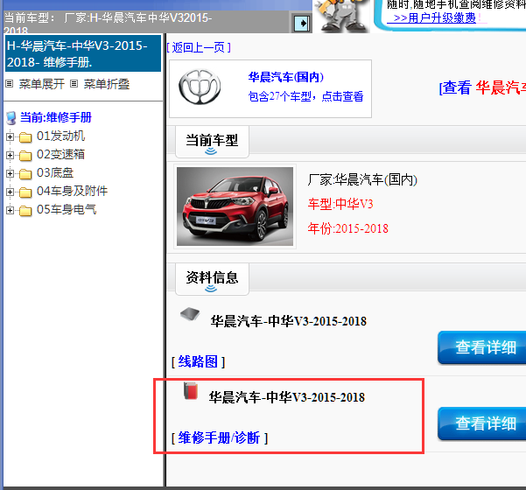Select the 01发动机 tree label
This screenshot has height=490, width=526.
[x=60, y=136]
